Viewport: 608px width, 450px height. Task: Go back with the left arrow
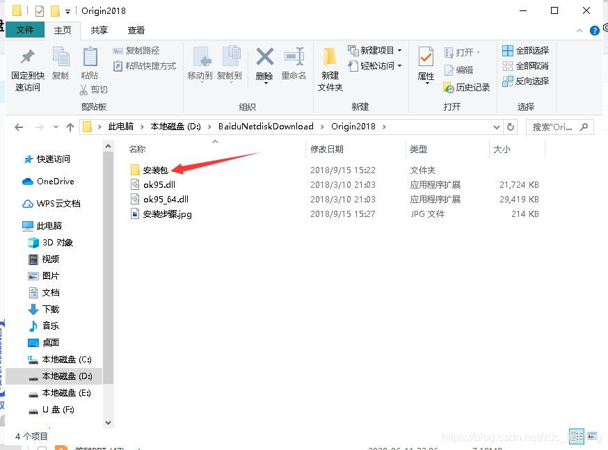19,127
